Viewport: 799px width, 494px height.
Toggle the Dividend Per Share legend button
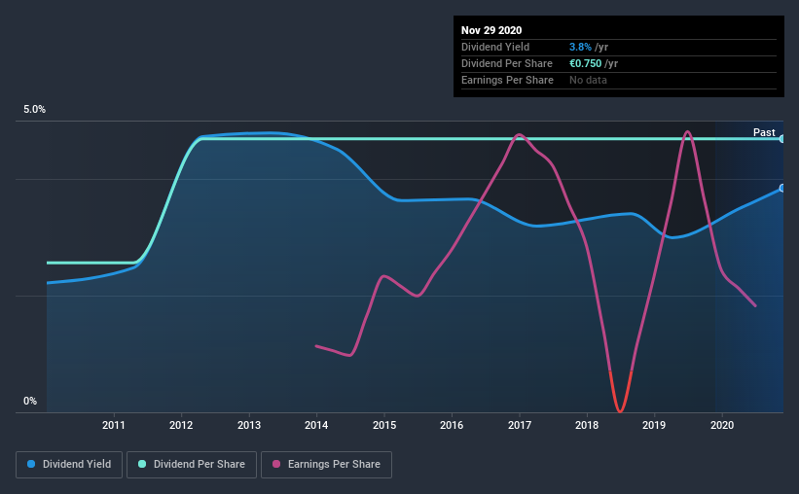click(192, 465)
